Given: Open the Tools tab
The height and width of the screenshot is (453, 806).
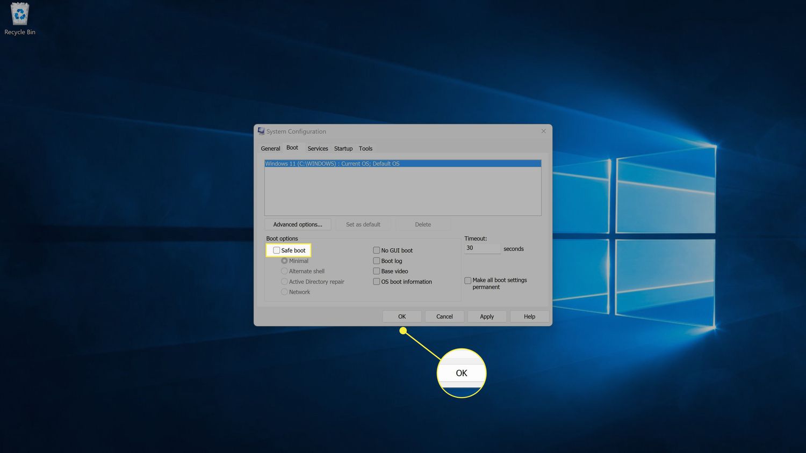Looking at the screenshot, I should click(x=365, y=149).
